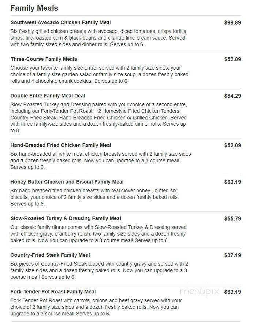Screen dimensions: 265x322
Task: Click the $37.19 Country-Fried Steak price
Action: pyautogui.click(x=232, y=255)
